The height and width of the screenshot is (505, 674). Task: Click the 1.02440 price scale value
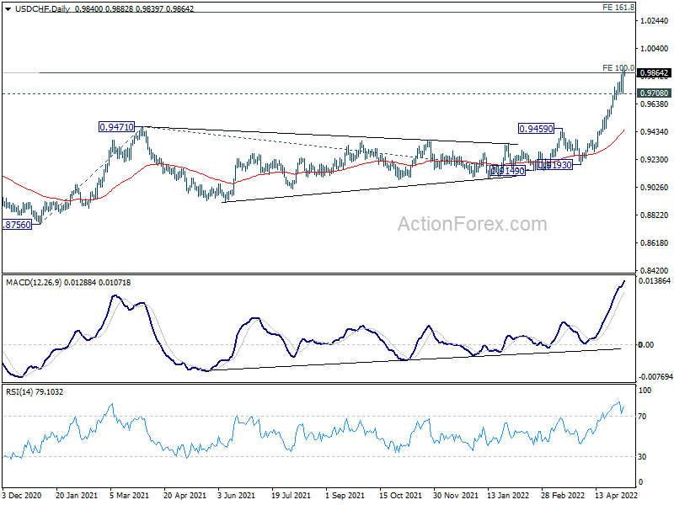[655, 20]
